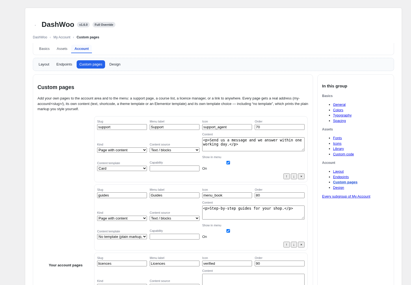Open Custom code link in sidebar
This screenshot has width=411, height=285.
coord(343,154)
